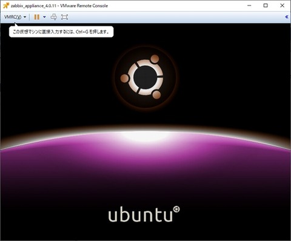Click the VMware Remote Console app icon
The image size is (291, 241).
[x=6, y=5]
